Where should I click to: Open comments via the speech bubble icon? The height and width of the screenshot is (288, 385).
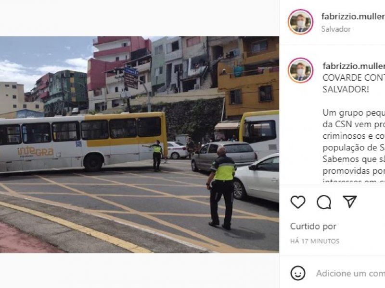pyautogui.click(x=324, y=202)
